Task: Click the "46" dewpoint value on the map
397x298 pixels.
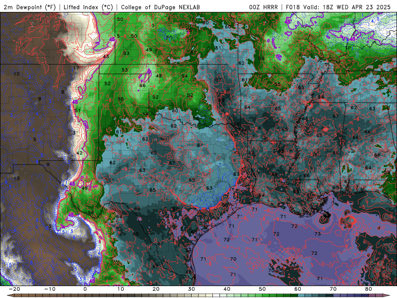Action: click(142, 85)
